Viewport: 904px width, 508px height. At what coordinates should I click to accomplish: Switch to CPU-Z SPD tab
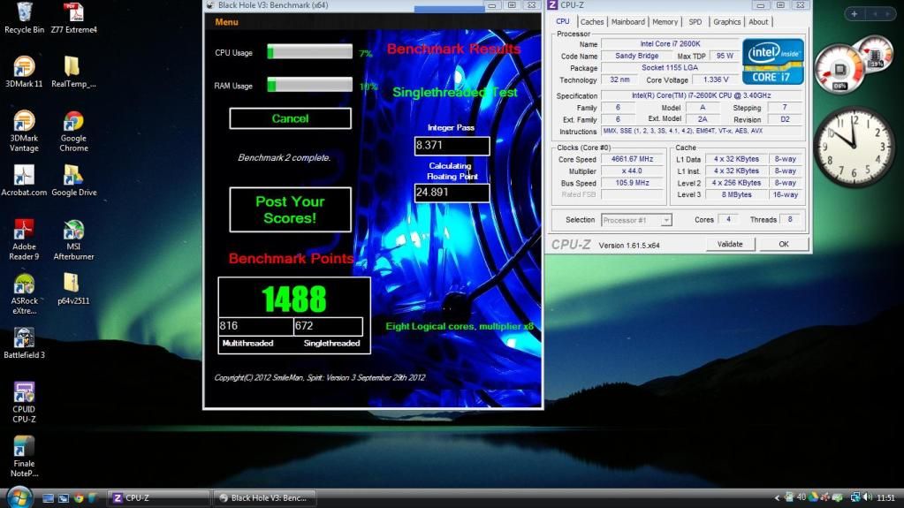pos(695,22)
